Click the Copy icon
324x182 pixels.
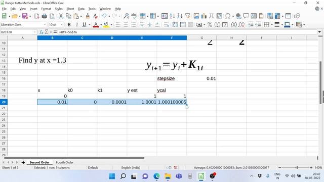click(68, 16)
